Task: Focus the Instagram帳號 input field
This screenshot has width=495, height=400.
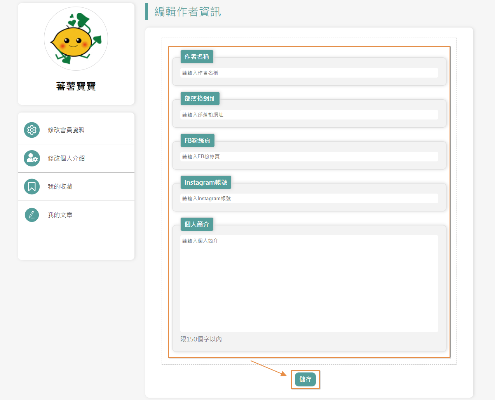Action: pyautogui.click(x=309, y=199)
